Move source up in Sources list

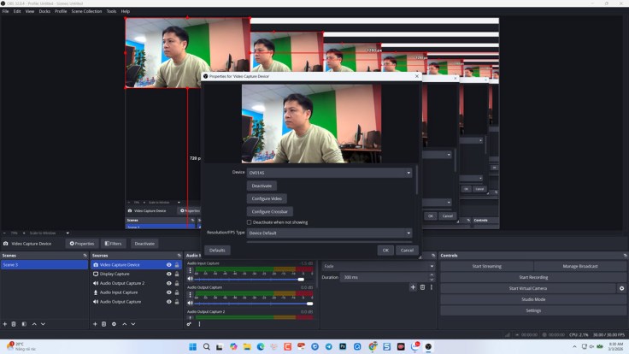[x=125, y=324]
